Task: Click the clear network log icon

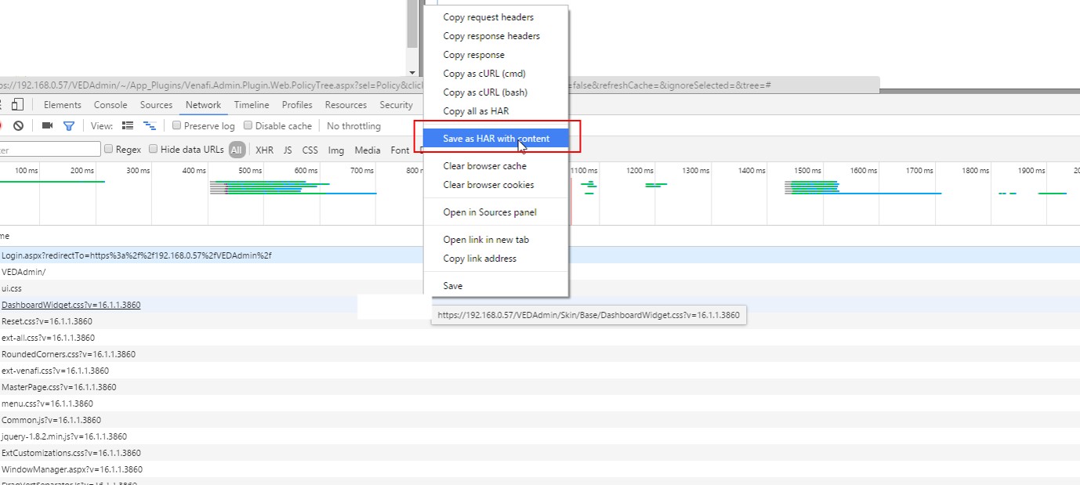Action: 18,125
